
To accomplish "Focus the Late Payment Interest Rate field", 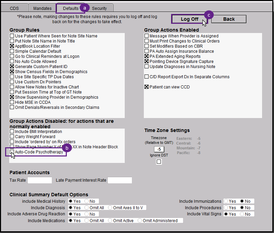I will [120, 180].
